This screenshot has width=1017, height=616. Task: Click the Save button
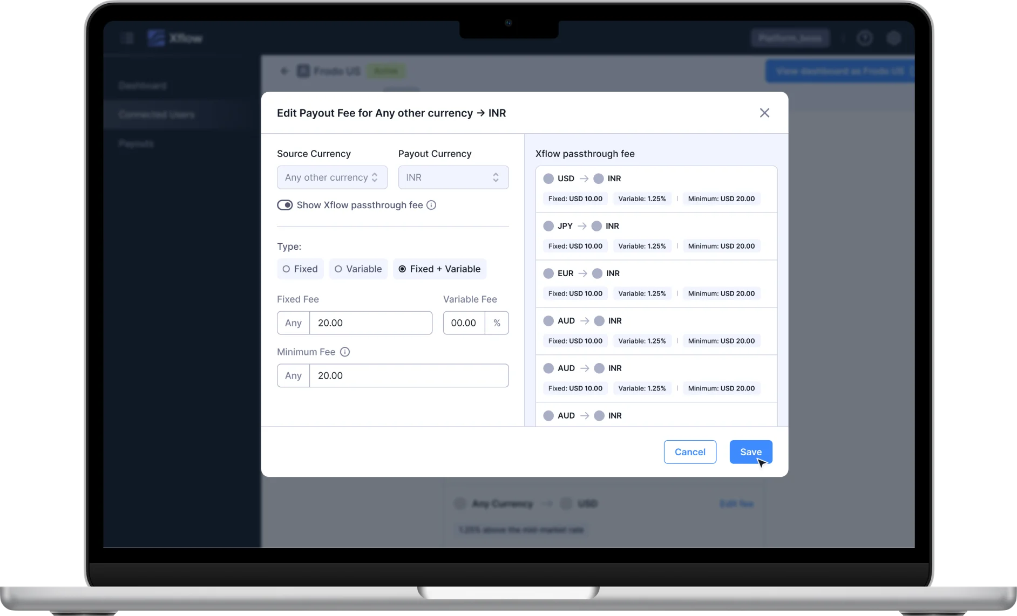pyautogui.click(x=751, y=452)
